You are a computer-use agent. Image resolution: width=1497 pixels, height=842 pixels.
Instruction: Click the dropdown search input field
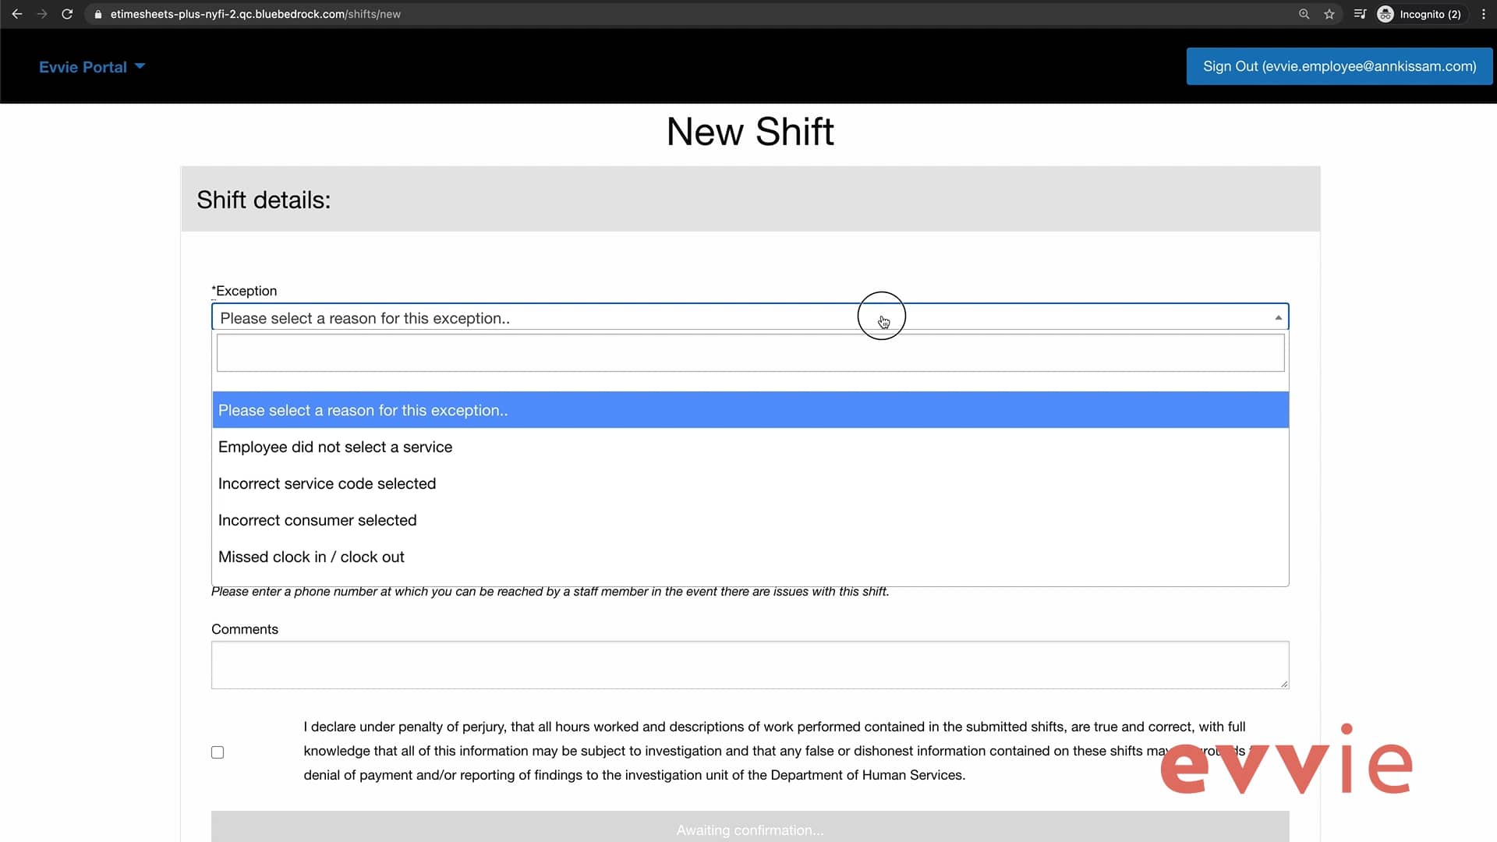pyautogui.click(x=749, y=353)
